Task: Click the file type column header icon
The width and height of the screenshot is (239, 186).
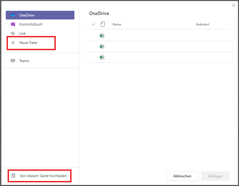Action: click(x=103, y=24)
